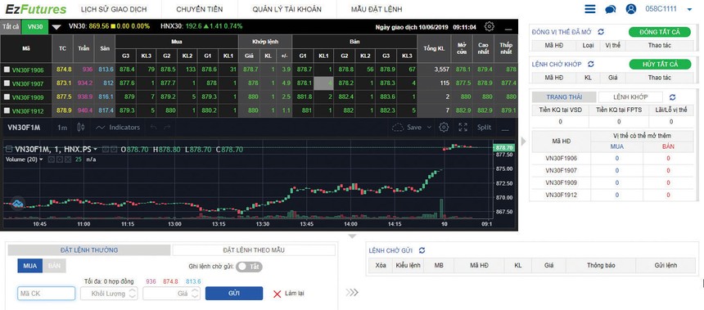Switch to ĐẶT LỆNH THƯỜNG tab
704x310 pixels.
coord(89,250)
